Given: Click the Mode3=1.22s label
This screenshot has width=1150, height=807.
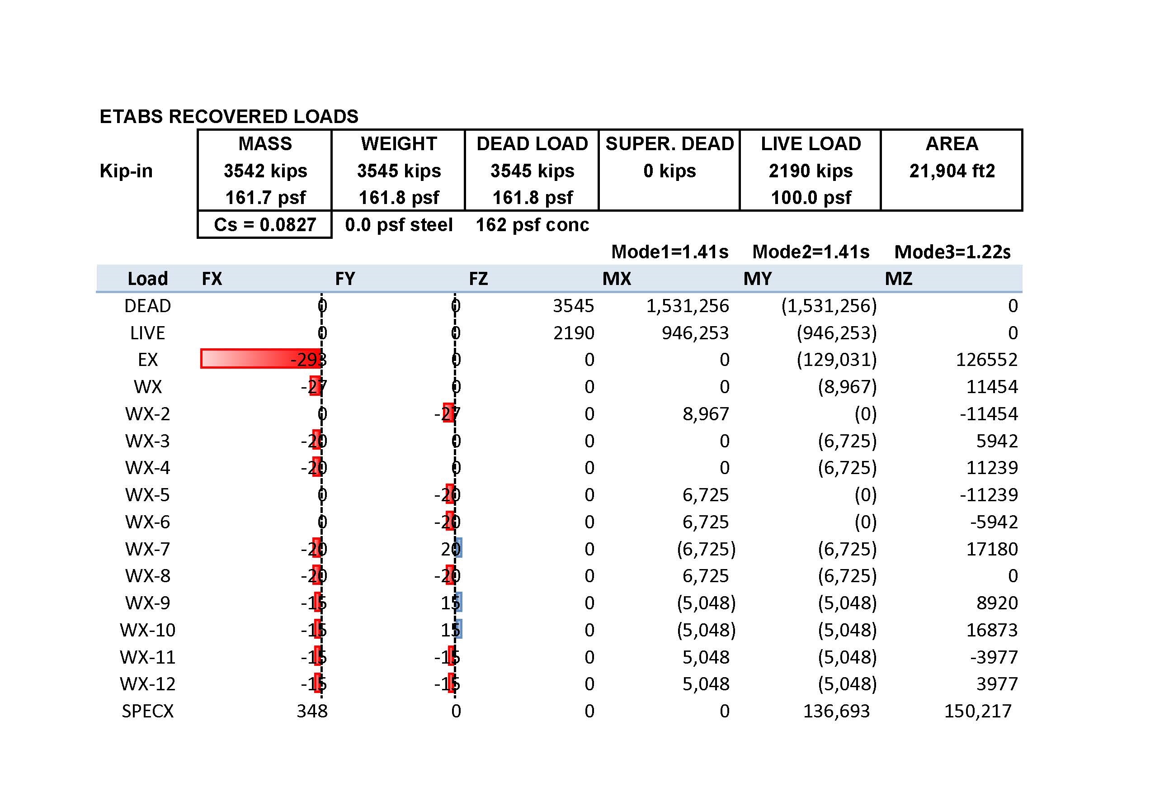Looking at the screenshot, I should pyautogui.click(x=952, y=252).
